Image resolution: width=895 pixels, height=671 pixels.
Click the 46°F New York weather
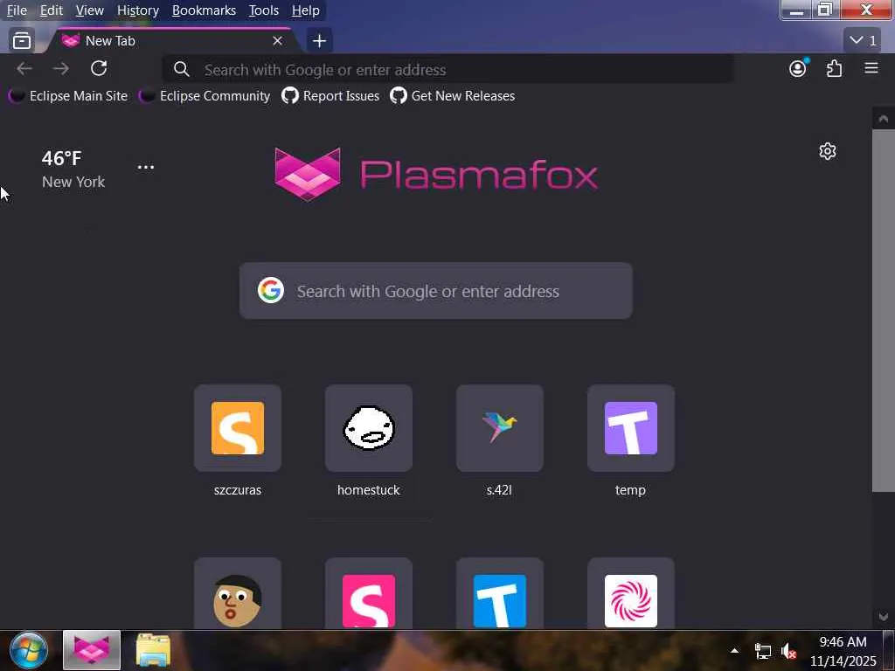click(x=73, y=169)
